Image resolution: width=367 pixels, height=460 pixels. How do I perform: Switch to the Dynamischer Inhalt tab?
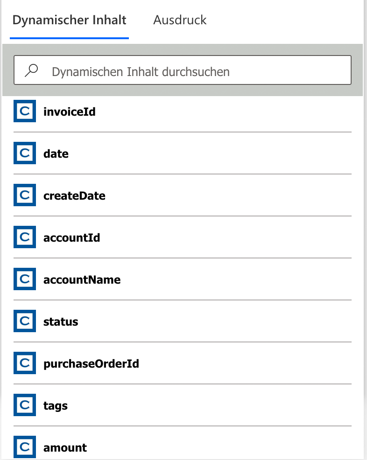point(69,21)
